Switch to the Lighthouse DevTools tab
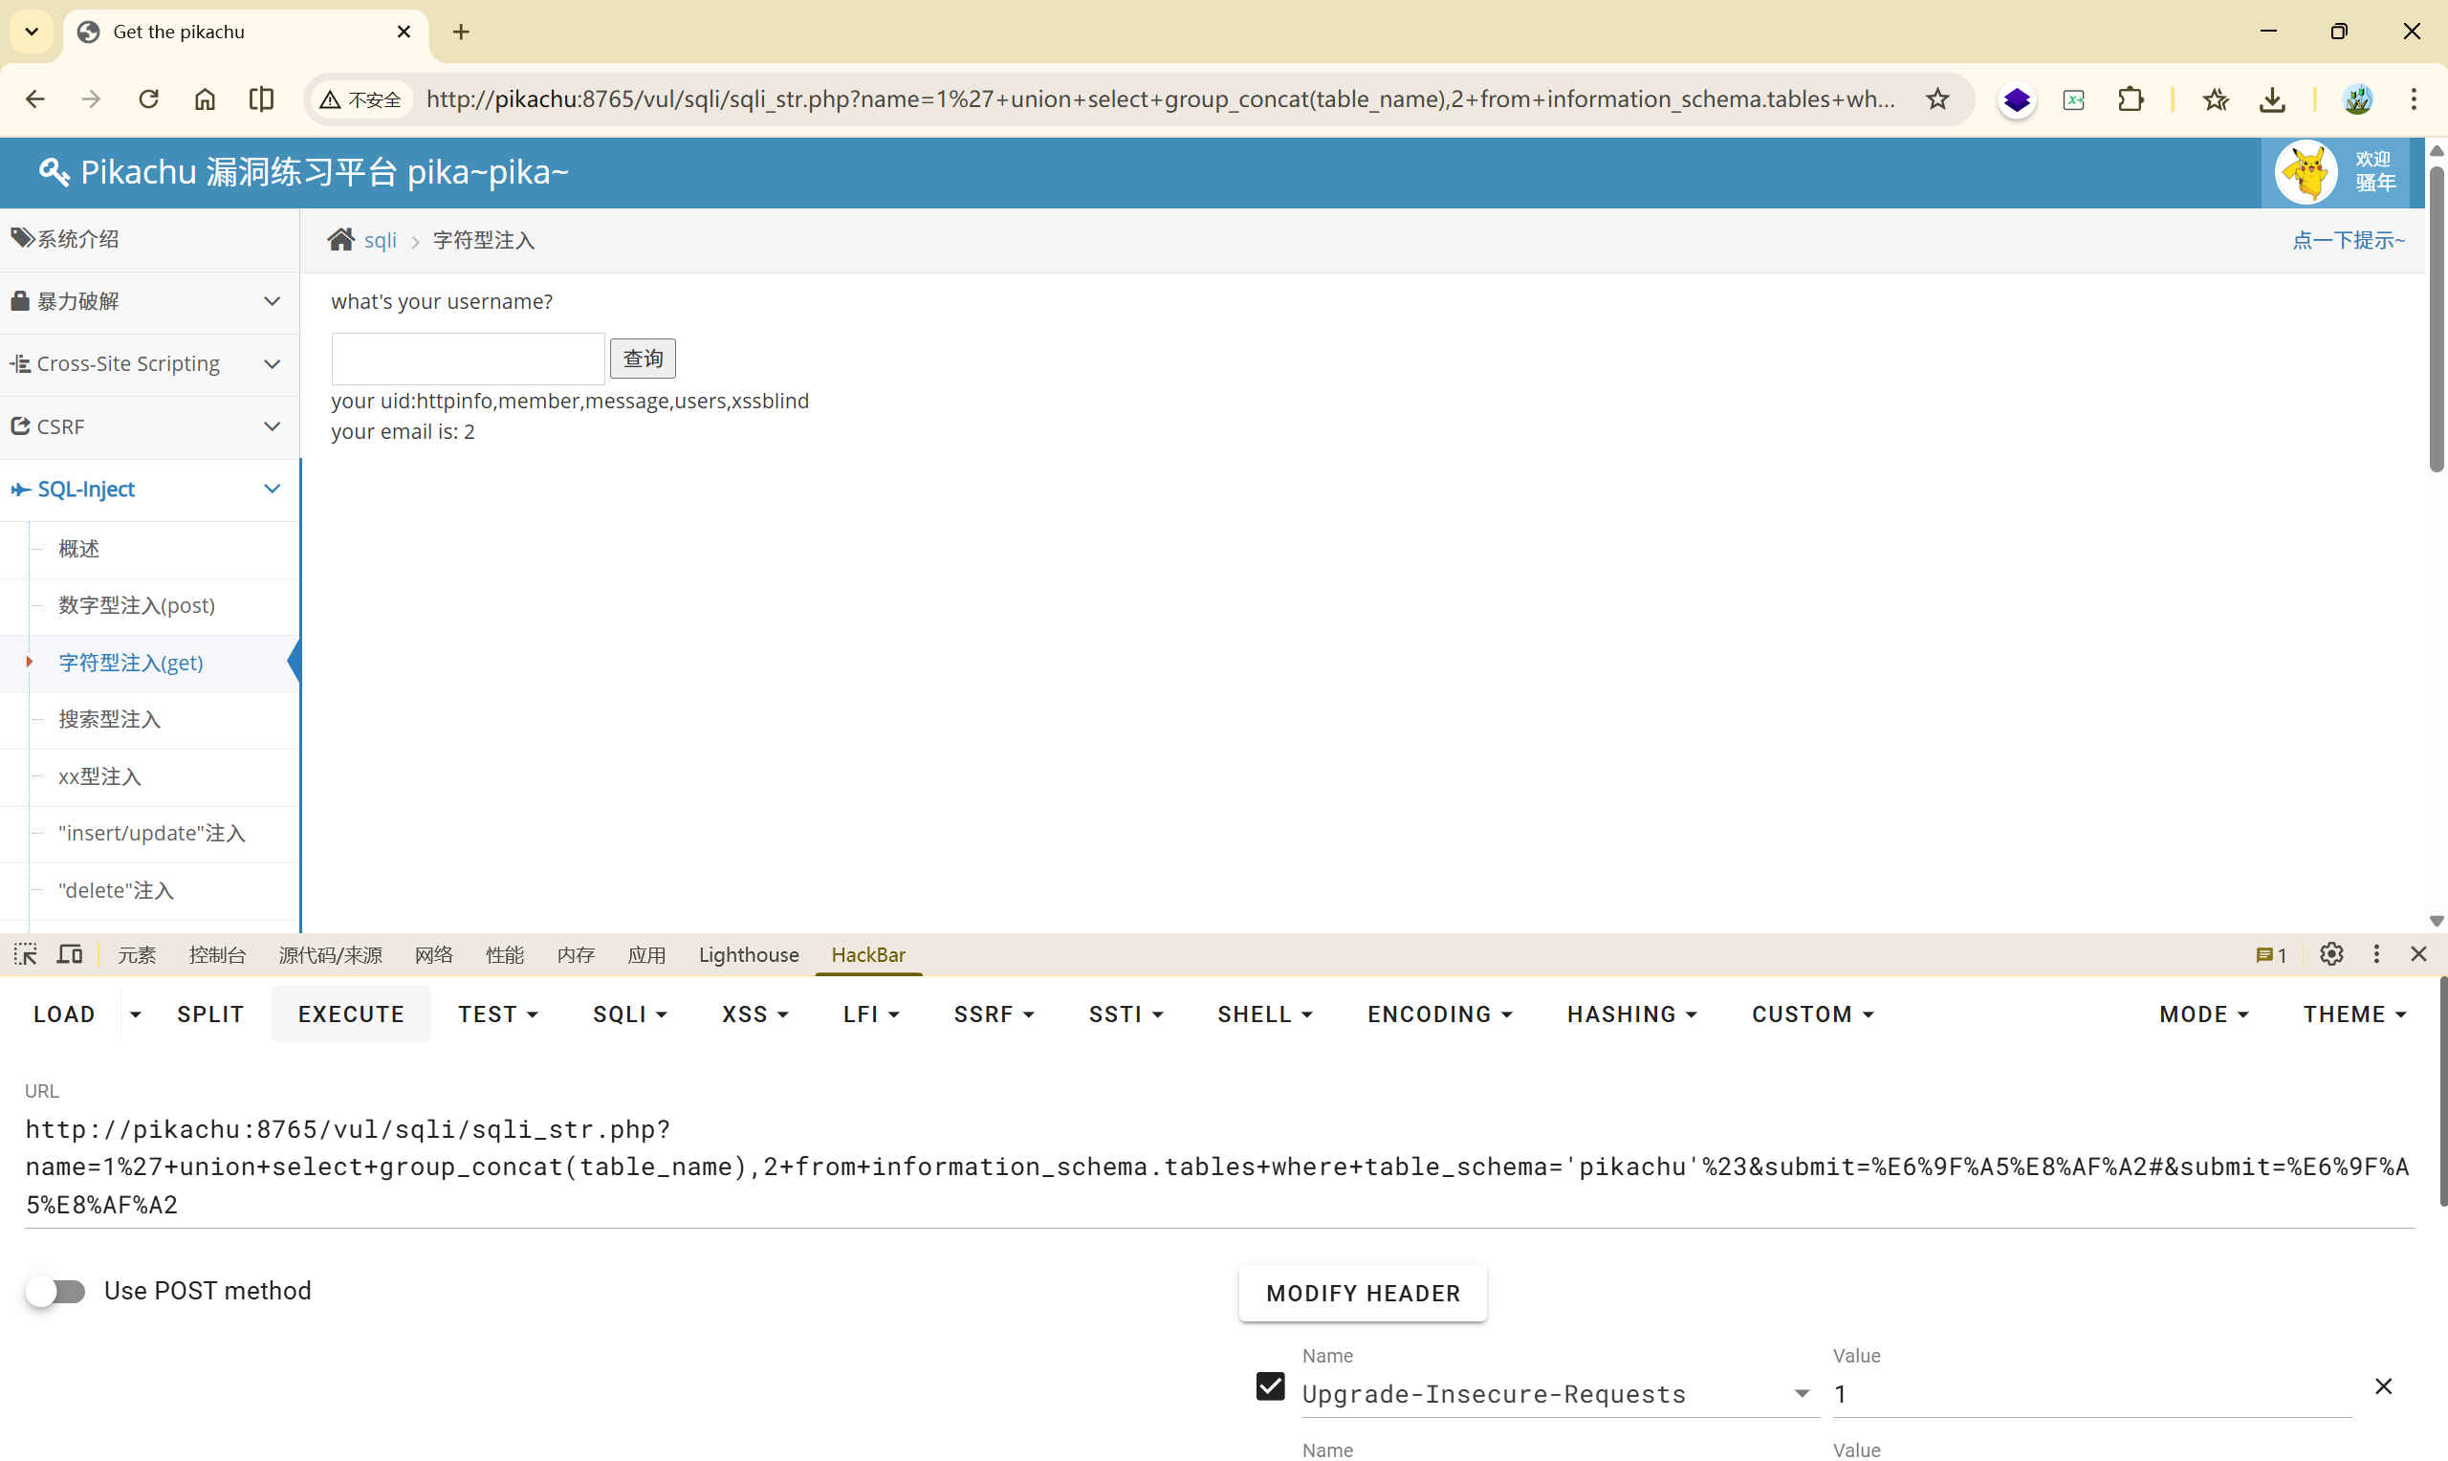2448x1461 pixels. coord(748,954)
